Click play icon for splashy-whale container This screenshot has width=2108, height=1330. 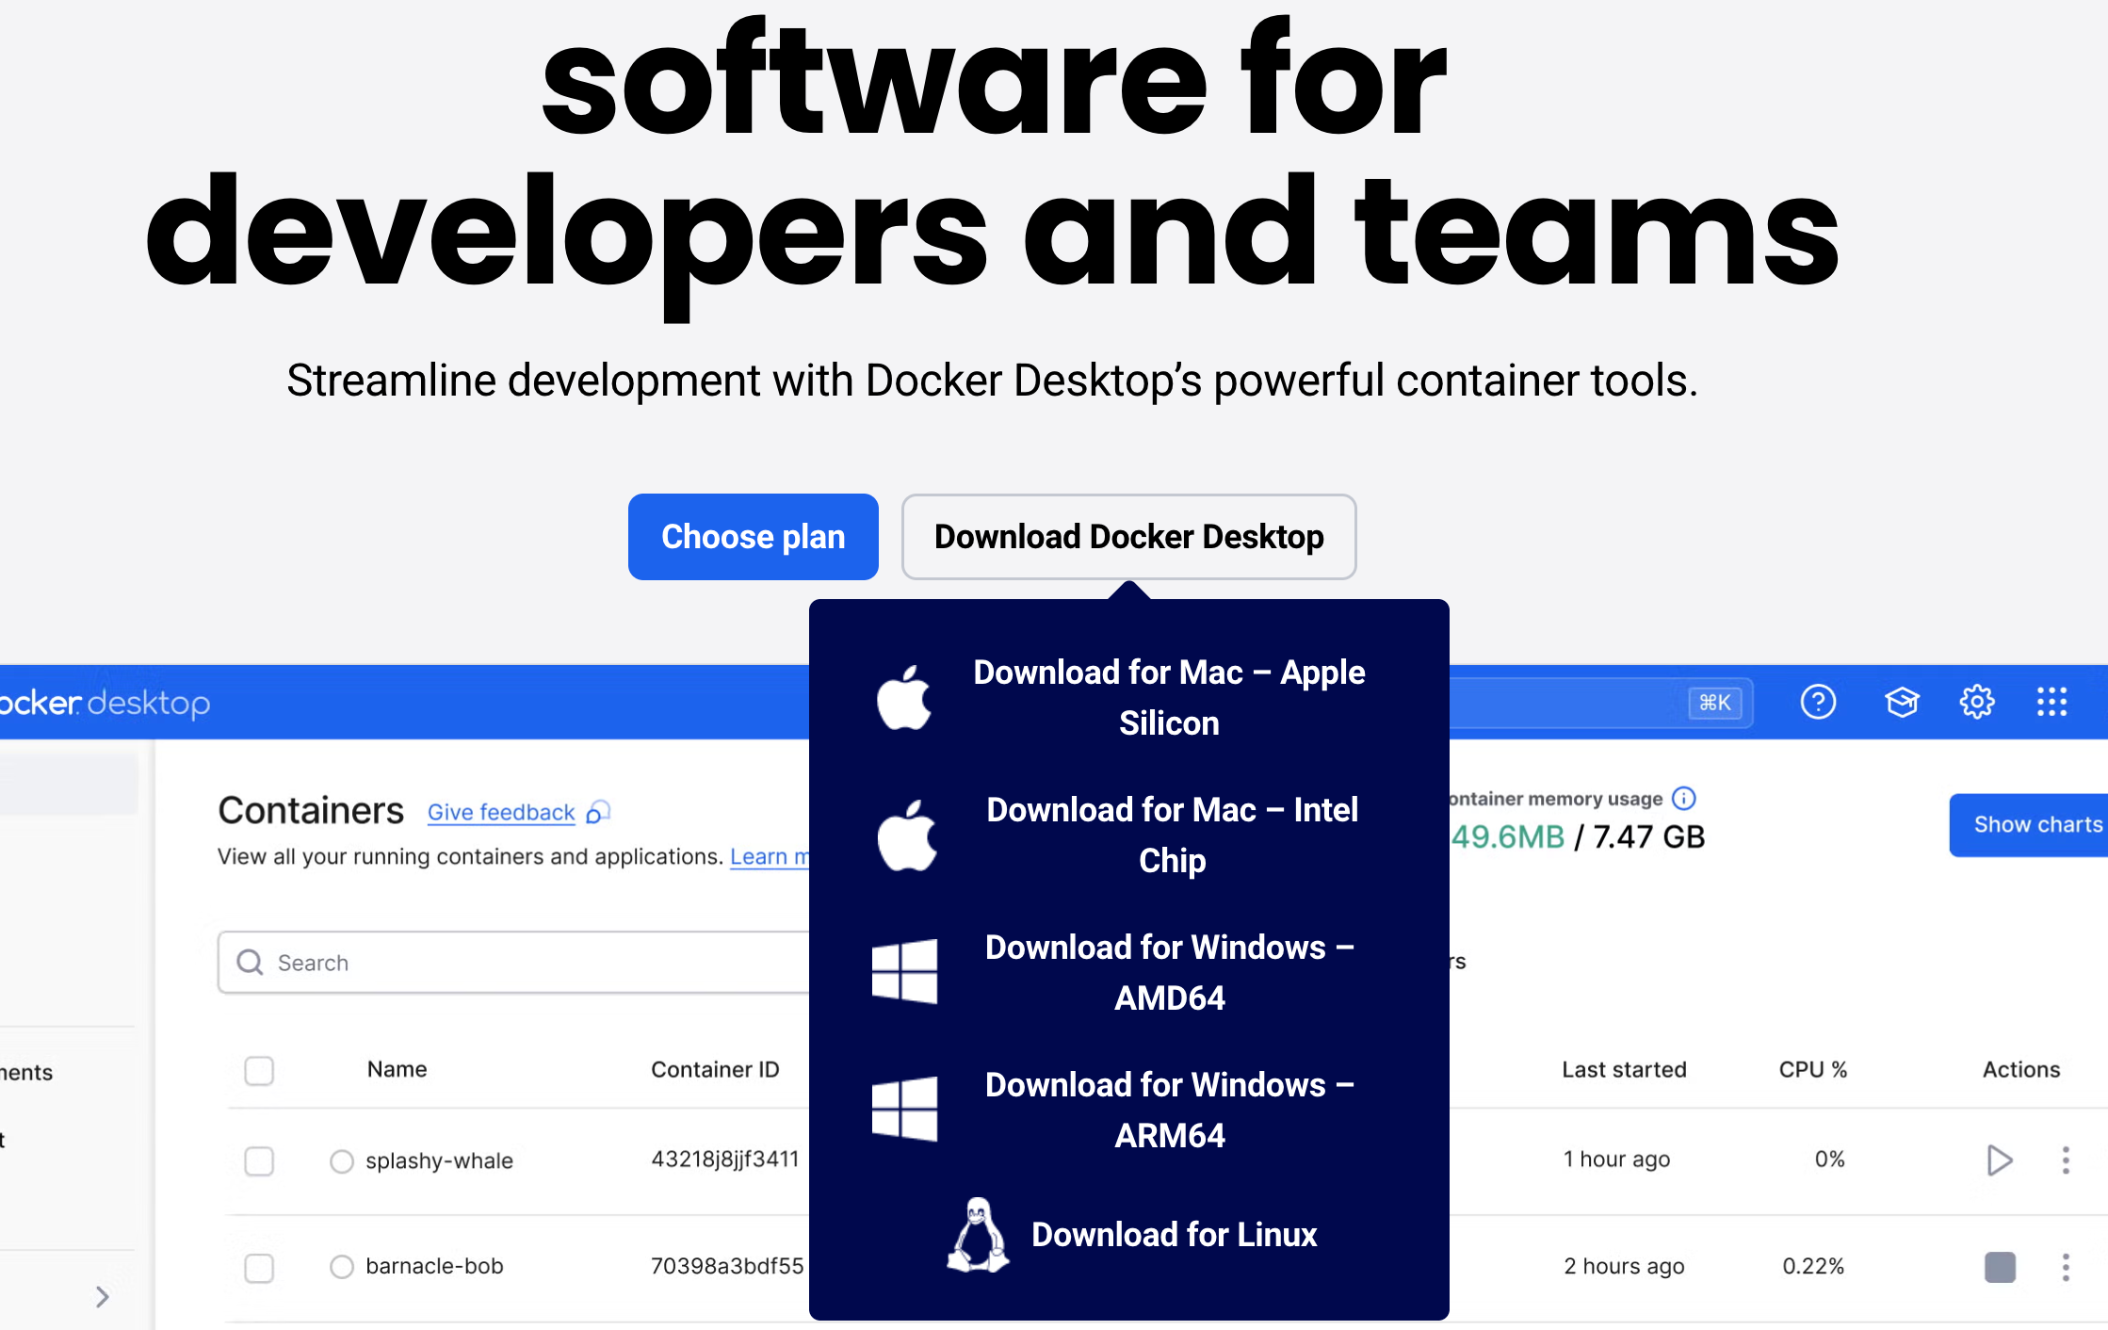tap(1999, 1160)
